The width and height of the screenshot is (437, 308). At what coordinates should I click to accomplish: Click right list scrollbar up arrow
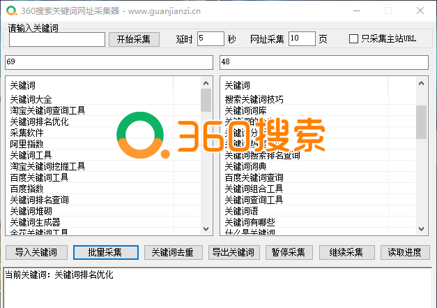[422, 83]
